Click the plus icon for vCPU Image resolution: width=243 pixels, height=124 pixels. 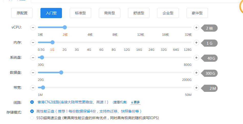(x=196, y=28)
